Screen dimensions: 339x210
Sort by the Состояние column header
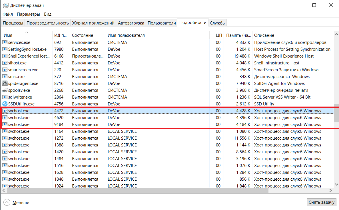click(83, 35)
